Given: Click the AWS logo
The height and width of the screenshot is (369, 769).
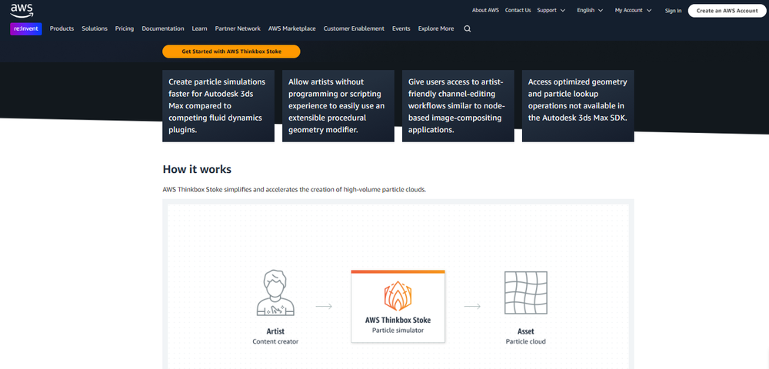Looking at the screenshot, I should coord(21,10).
